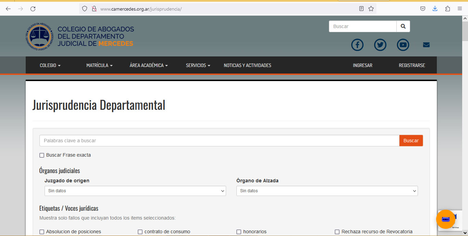
Task: Open the SERVICIOS menu
Action: (198, 65)
